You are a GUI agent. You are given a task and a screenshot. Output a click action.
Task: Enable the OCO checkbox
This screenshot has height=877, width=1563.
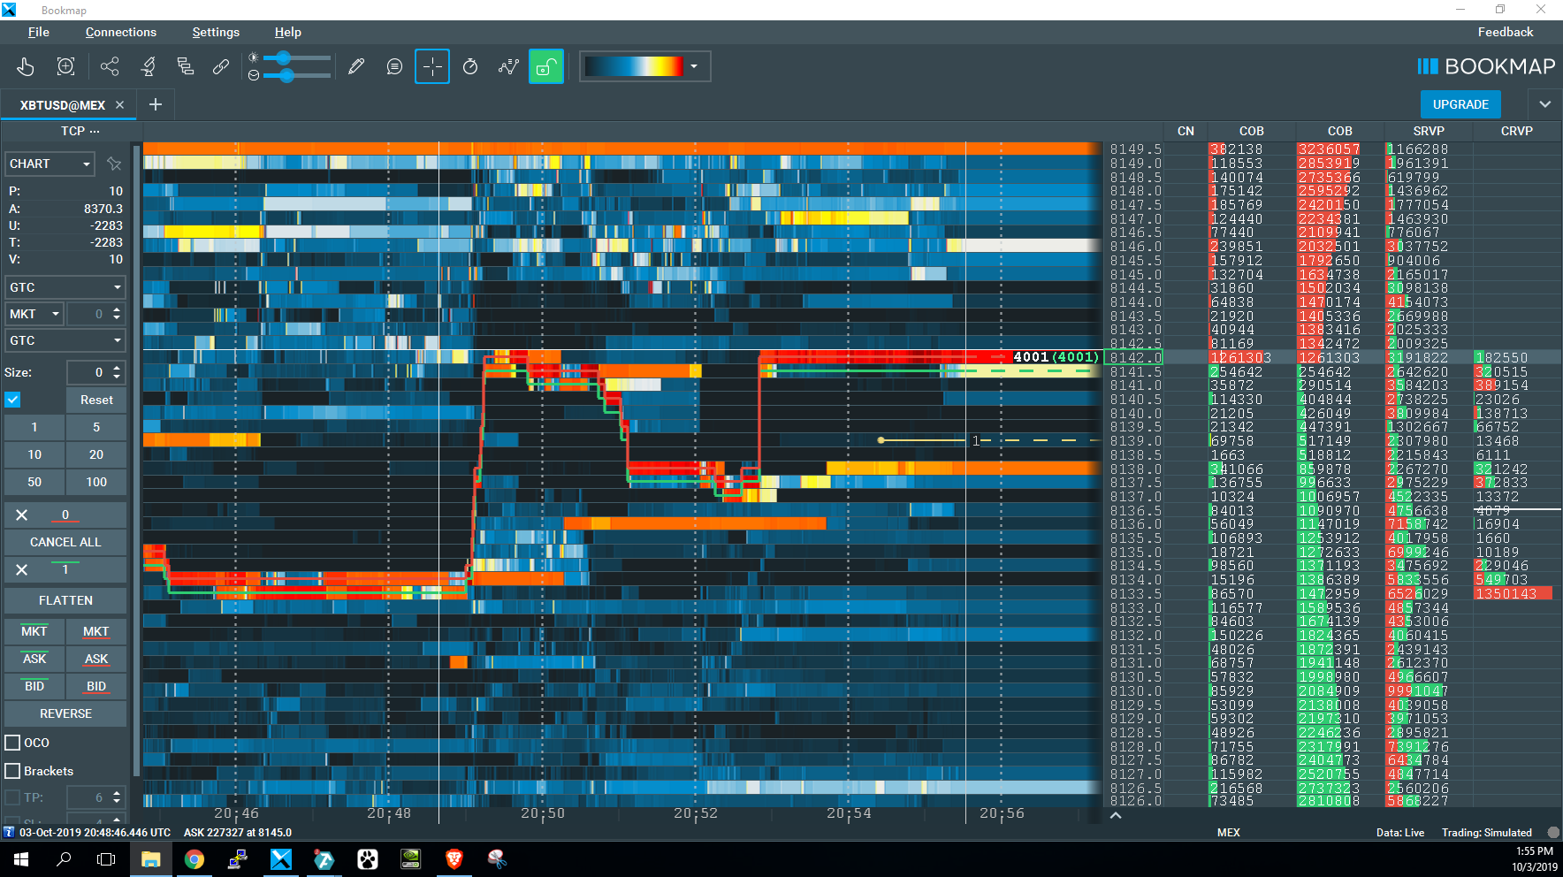(x=13, y=743)
